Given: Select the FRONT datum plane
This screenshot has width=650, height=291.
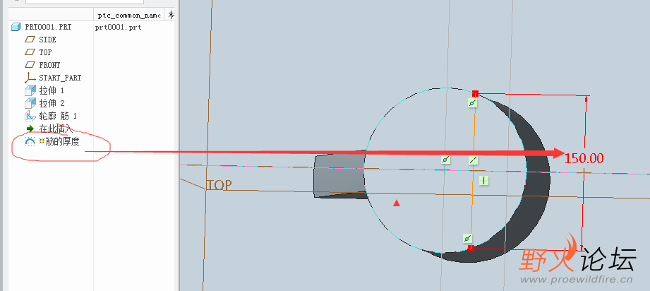Looking at the screenshot, I should [49, 65].
